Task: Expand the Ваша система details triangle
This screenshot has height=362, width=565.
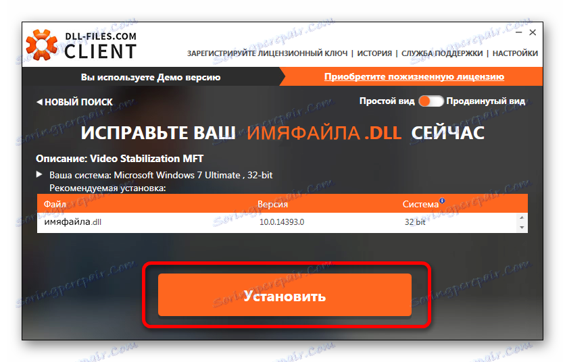Action: 39,174
